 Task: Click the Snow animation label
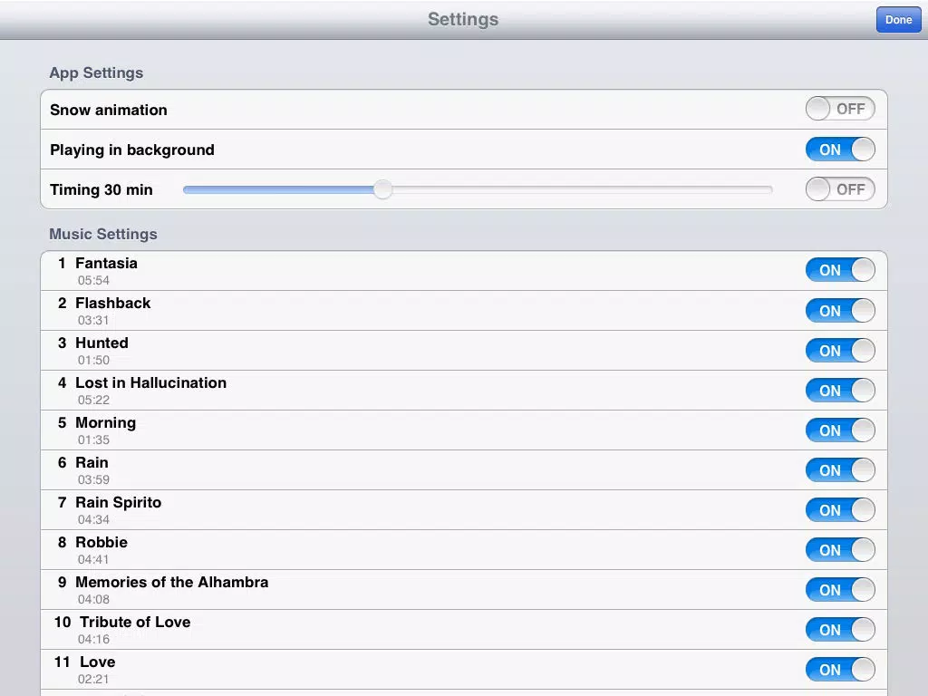(109, 110)
